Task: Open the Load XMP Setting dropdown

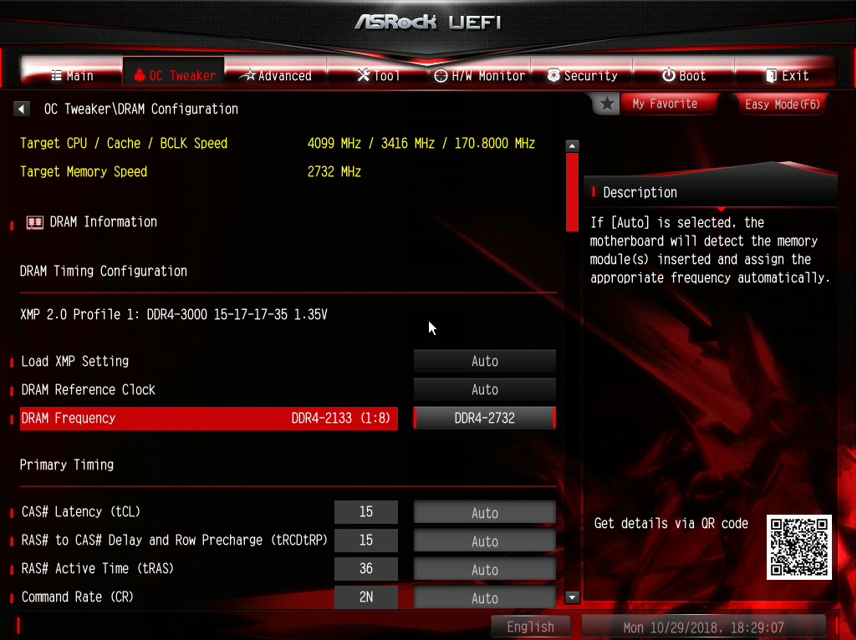Action: point(485,361)
